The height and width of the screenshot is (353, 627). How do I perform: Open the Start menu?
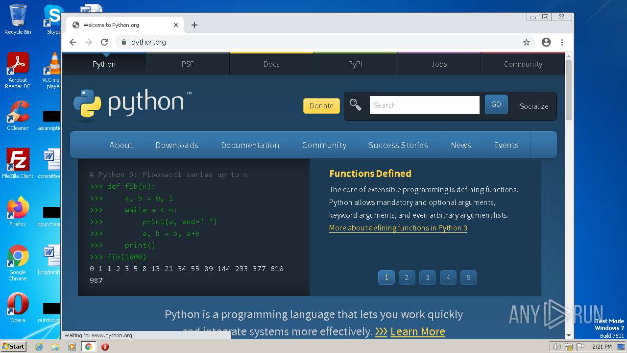point(14,347)
